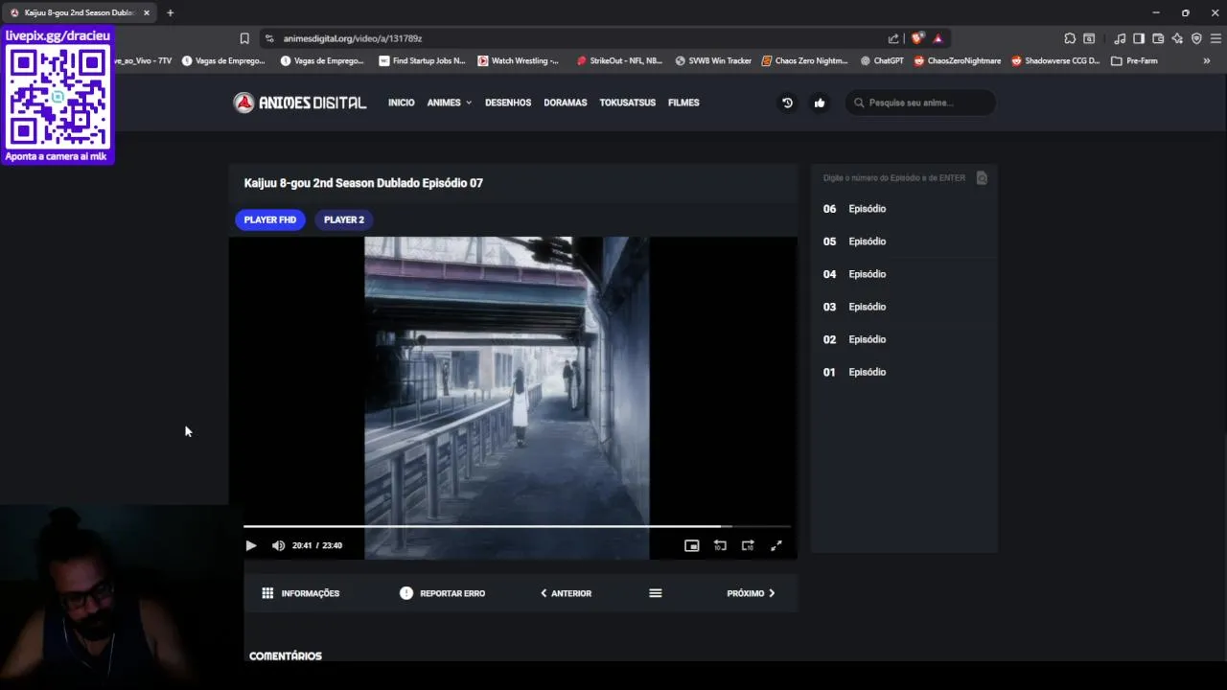Mute the video player volume
The width and height of the screenshot is (1227, 690).
point(278,545)
